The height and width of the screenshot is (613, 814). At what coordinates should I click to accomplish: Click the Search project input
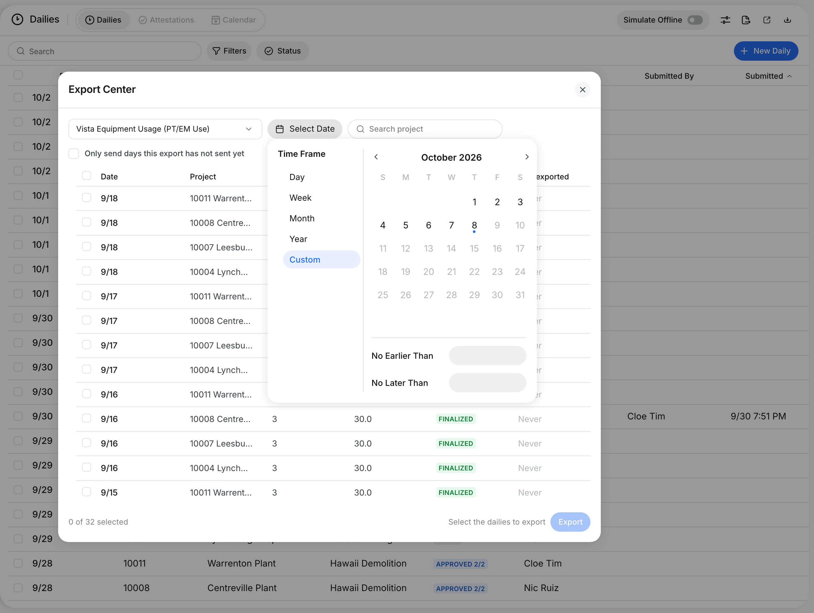(x=425, y=129)
